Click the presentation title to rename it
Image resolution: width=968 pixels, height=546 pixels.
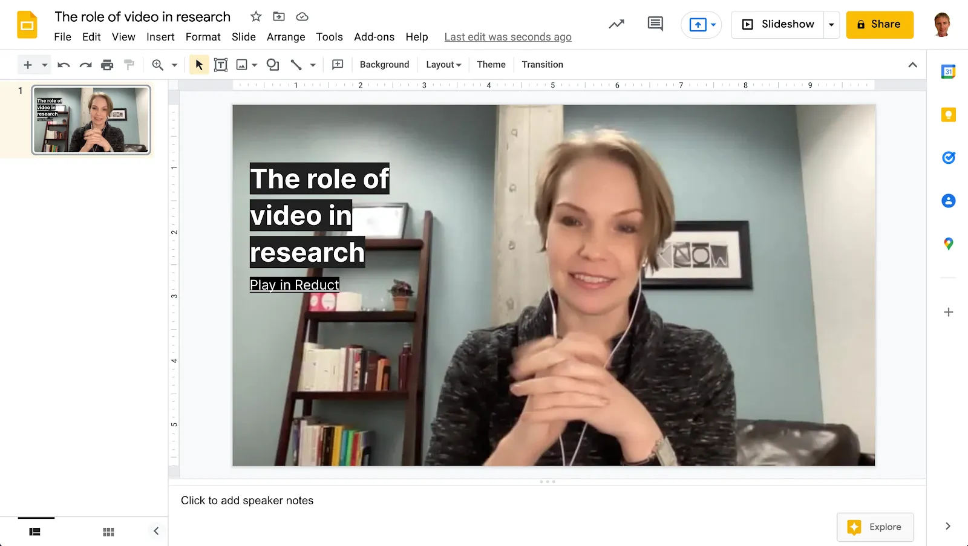click(x=143, y=17)
